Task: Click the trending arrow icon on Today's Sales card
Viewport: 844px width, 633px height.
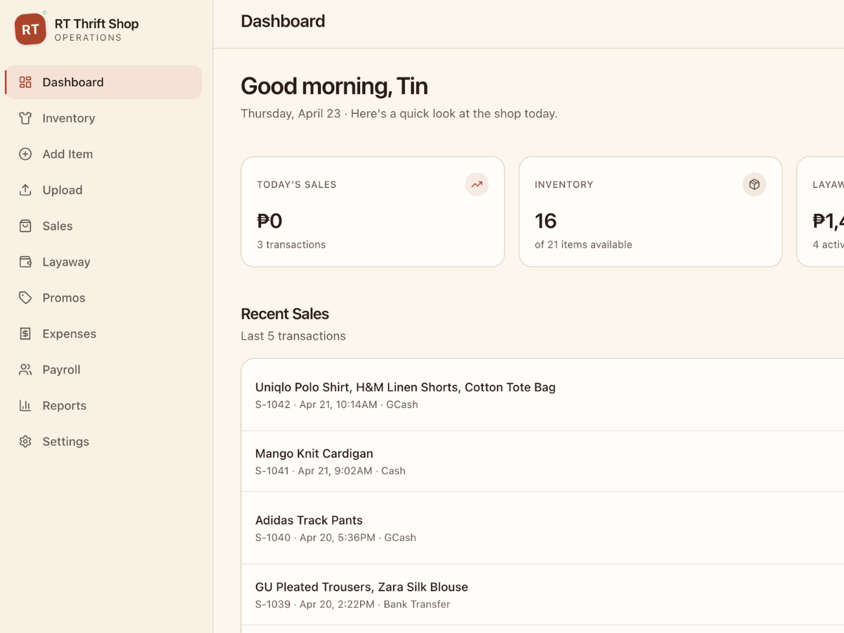Action: [476, 184]
